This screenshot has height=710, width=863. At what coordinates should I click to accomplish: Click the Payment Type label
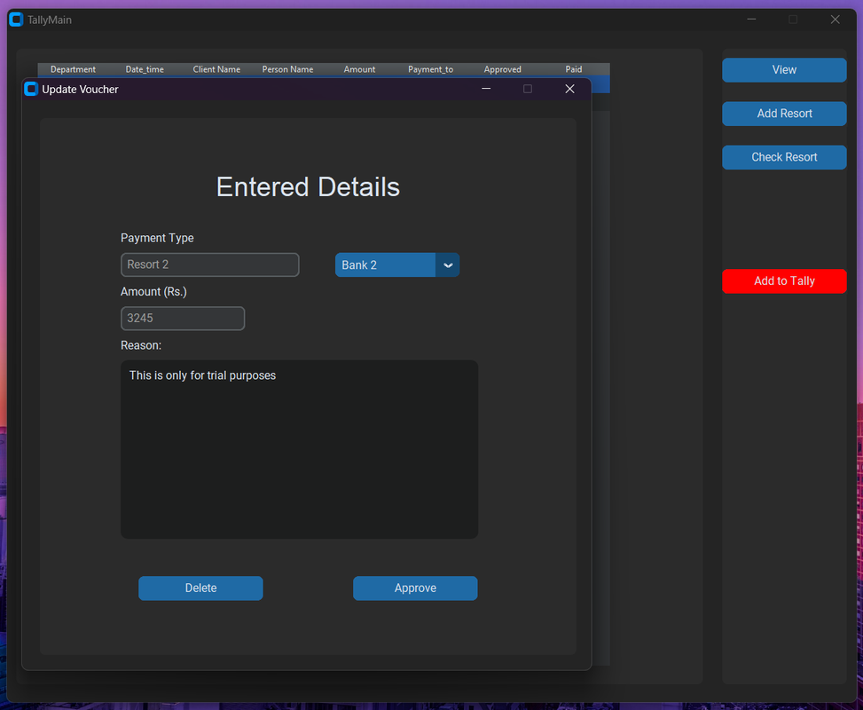tap(157, 238)
